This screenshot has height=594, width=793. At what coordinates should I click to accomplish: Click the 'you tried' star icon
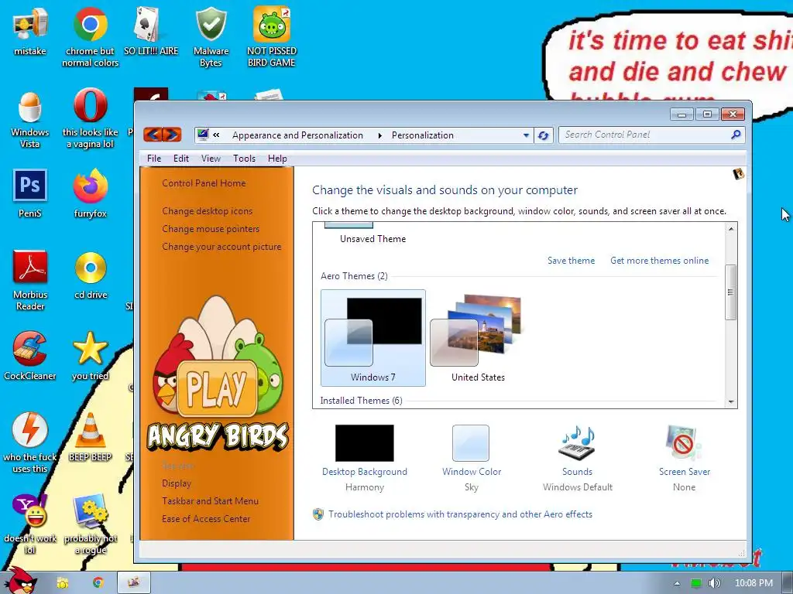pyautogui.click(x=90, y=356)
